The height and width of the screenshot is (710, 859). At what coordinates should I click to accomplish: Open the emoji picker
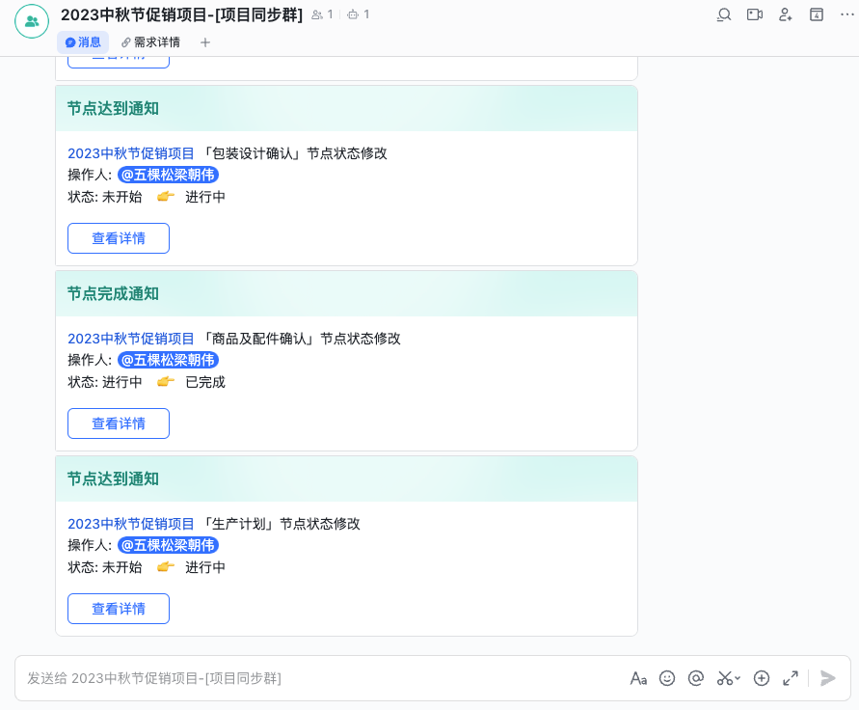click(x=667, y=678)
